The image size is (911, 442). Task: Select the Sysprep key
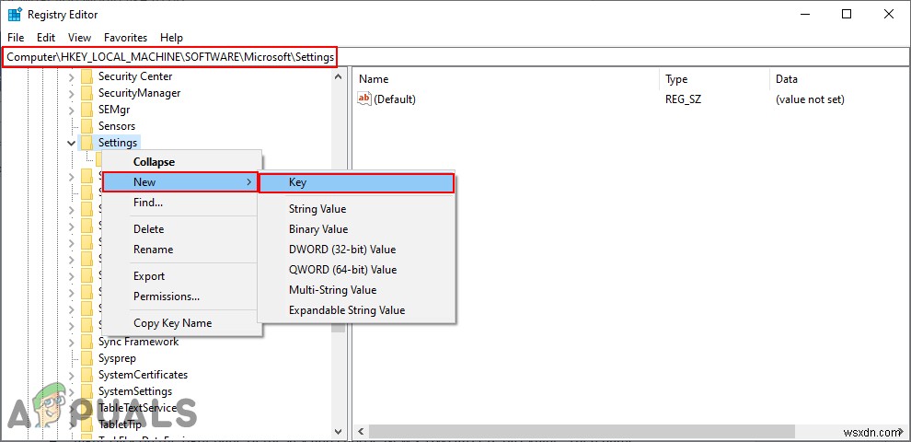[118, 358]
